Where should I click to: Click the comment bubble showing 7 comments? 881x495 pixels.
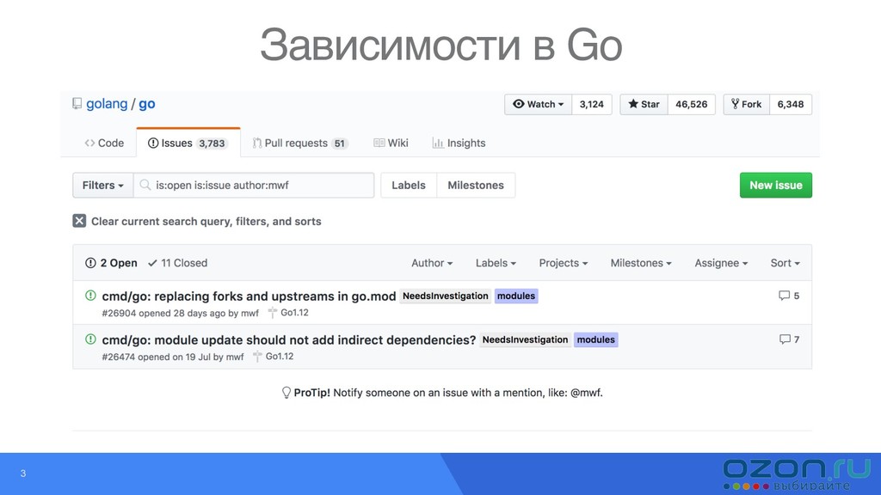pos(785,339)
